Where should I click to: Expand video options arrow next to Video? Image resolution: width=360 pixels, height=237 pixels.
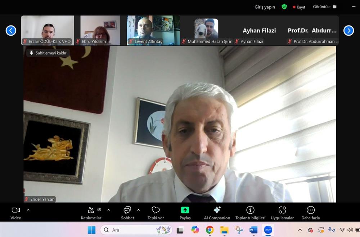click(x=28, y=210)
